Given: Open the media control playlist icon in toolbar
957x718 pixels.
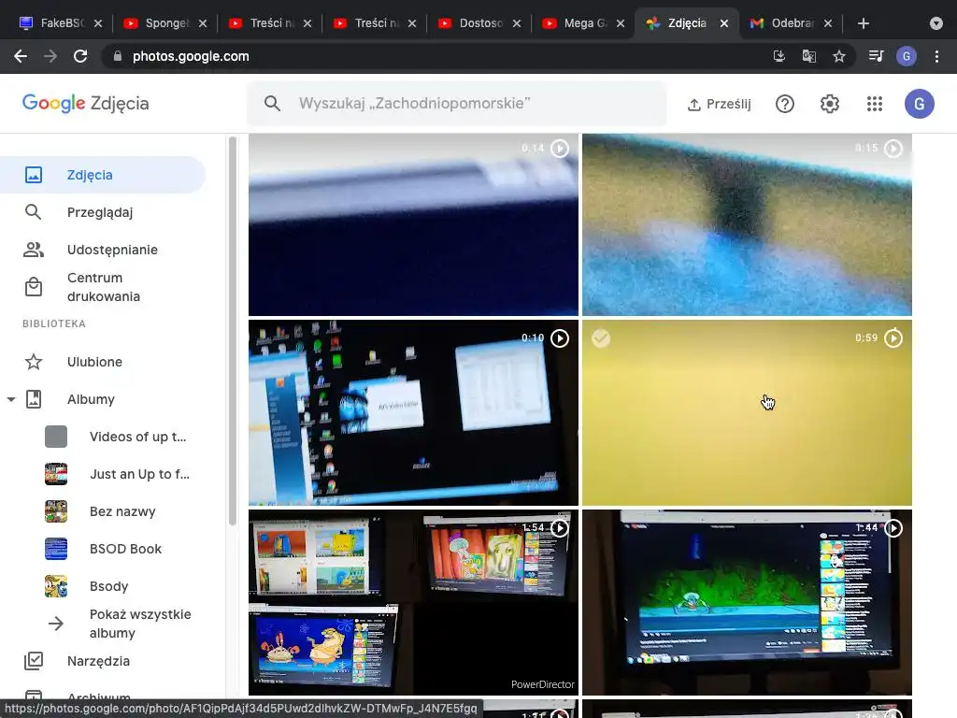Looking at the screenshot, I should 876,56.
